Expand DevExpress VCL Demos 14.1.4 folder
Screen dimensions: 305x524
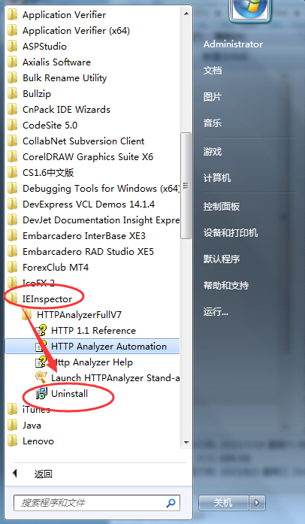(x=89, y=204)
